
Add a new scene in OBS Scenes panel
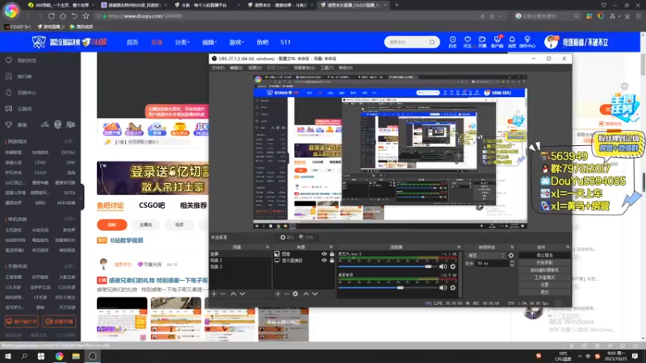[214, 294]
